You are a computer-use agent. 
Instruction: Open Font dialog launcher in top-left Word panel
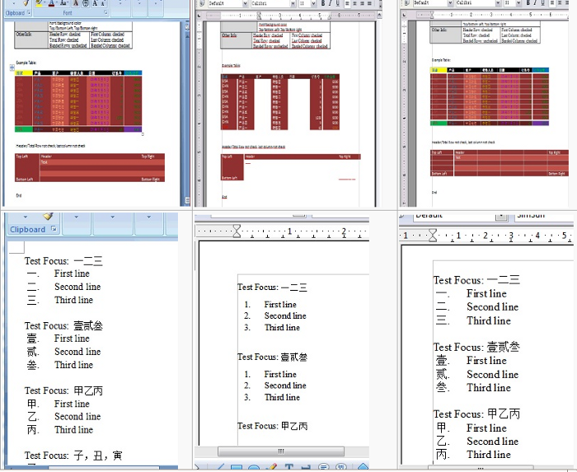pyautogui.click(x=106, y=13)
